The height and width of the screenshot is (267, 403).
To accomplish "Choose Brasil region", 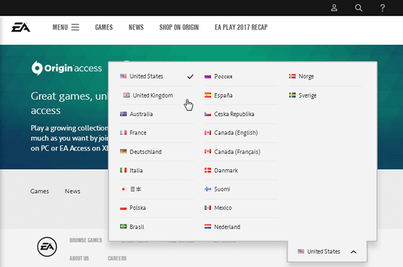I will (157, 227).
